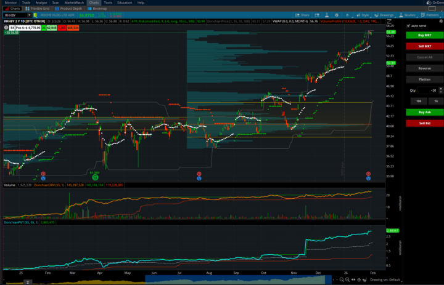444x285 pixels.
Task: Click the DonchianPVT study label
Action: pyautogui.click(x=21, y=222)
